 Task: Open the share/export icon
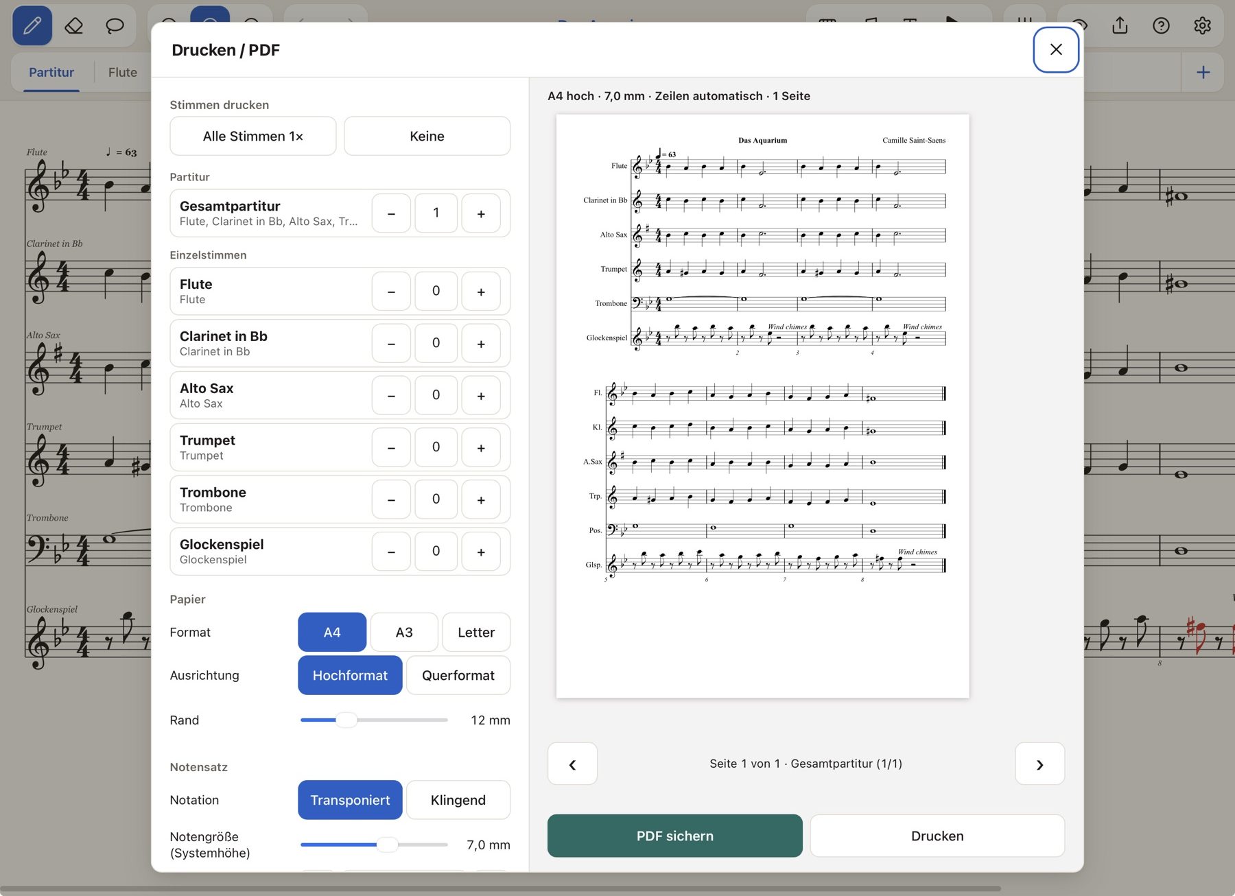pyautogui.click(x=1120, y=26)
